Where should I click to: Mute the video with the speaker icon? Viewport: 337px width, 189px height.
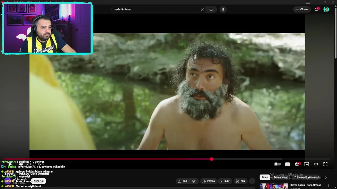point(21,164)
